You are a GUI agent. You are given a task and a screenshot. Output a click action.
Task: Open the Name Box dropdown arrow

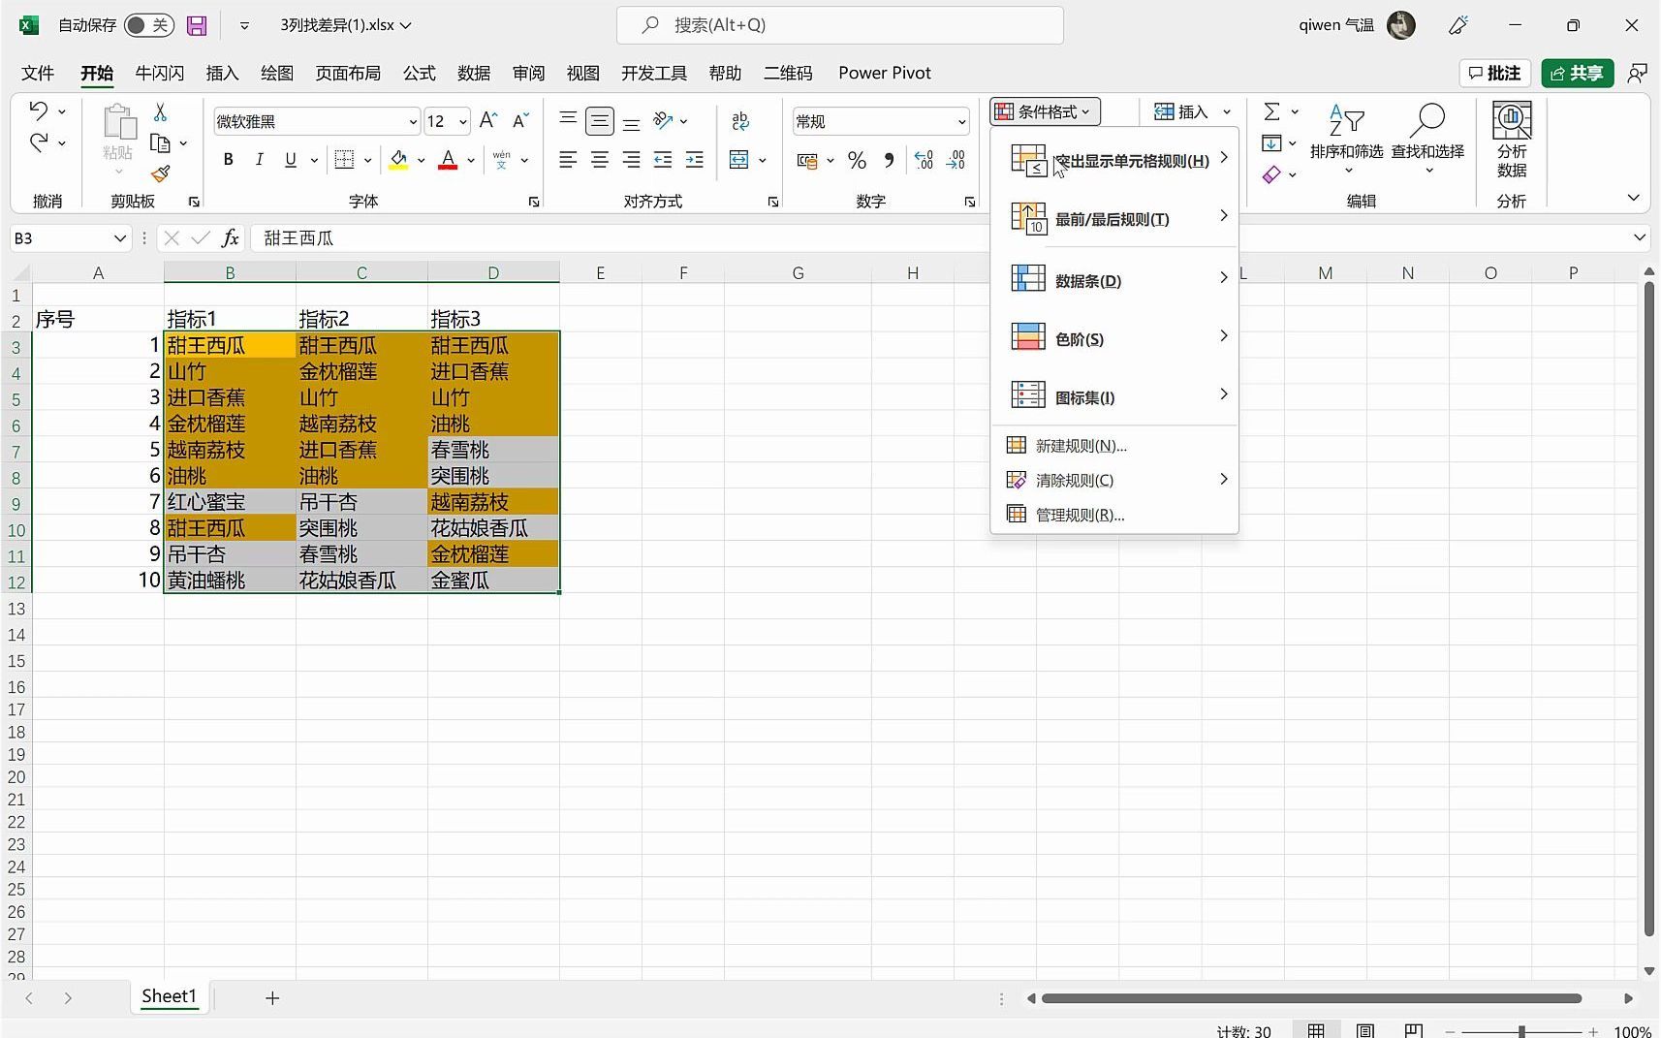point(120,238)
